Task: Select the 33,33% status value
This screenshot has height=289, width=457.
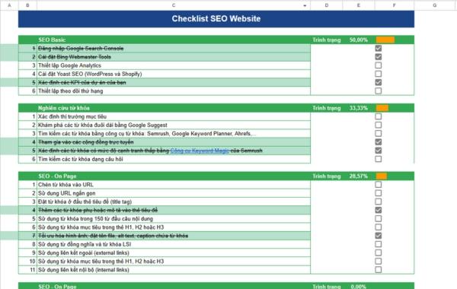Action: [359, 108]
